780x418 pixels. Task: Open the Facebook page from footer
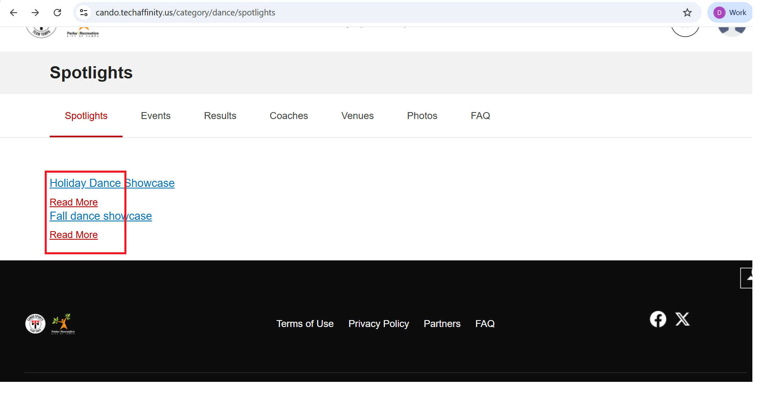(x=658, y=319)
